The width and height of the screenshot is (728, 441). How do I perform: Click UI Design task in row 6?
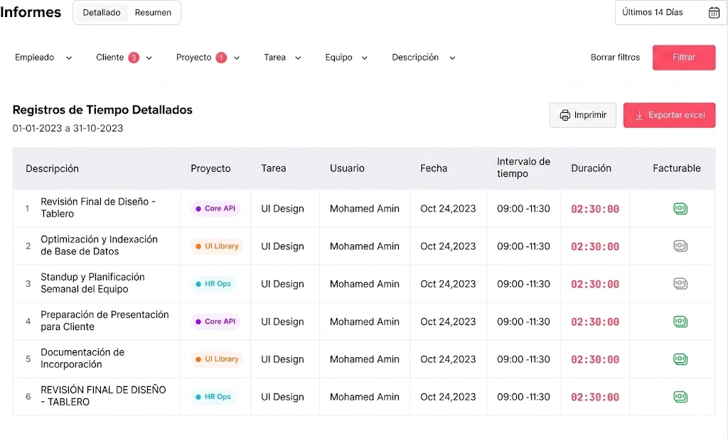tap(282, 397)
